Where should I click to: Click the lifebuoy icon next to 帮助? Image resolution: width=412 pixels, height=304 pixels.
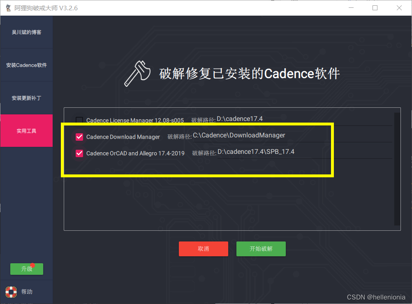tap(11, 291)
